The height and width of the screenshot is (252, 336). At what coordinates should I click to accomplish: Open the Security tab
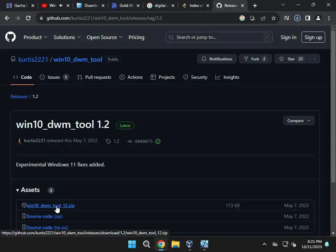point(195,77)
